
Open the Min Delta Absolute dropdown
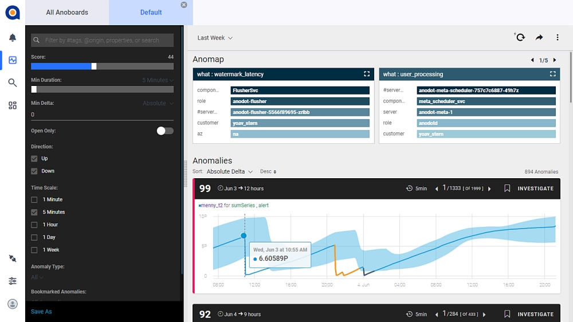[158, 104]
